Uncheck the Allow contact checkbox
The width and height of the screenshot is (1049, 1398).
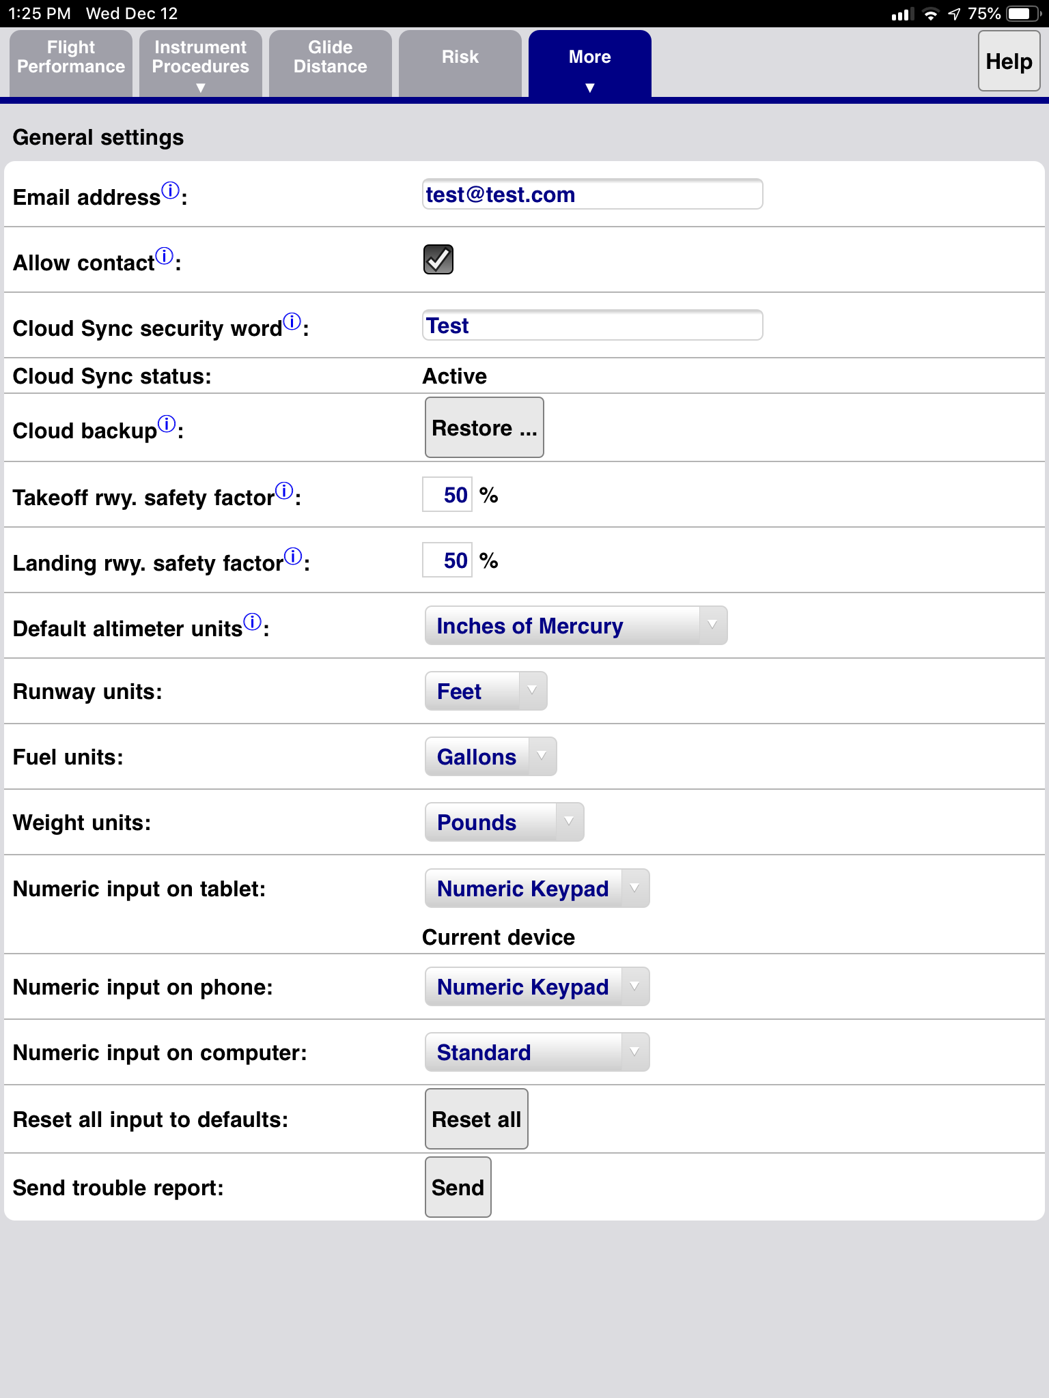tap(438, 259)
